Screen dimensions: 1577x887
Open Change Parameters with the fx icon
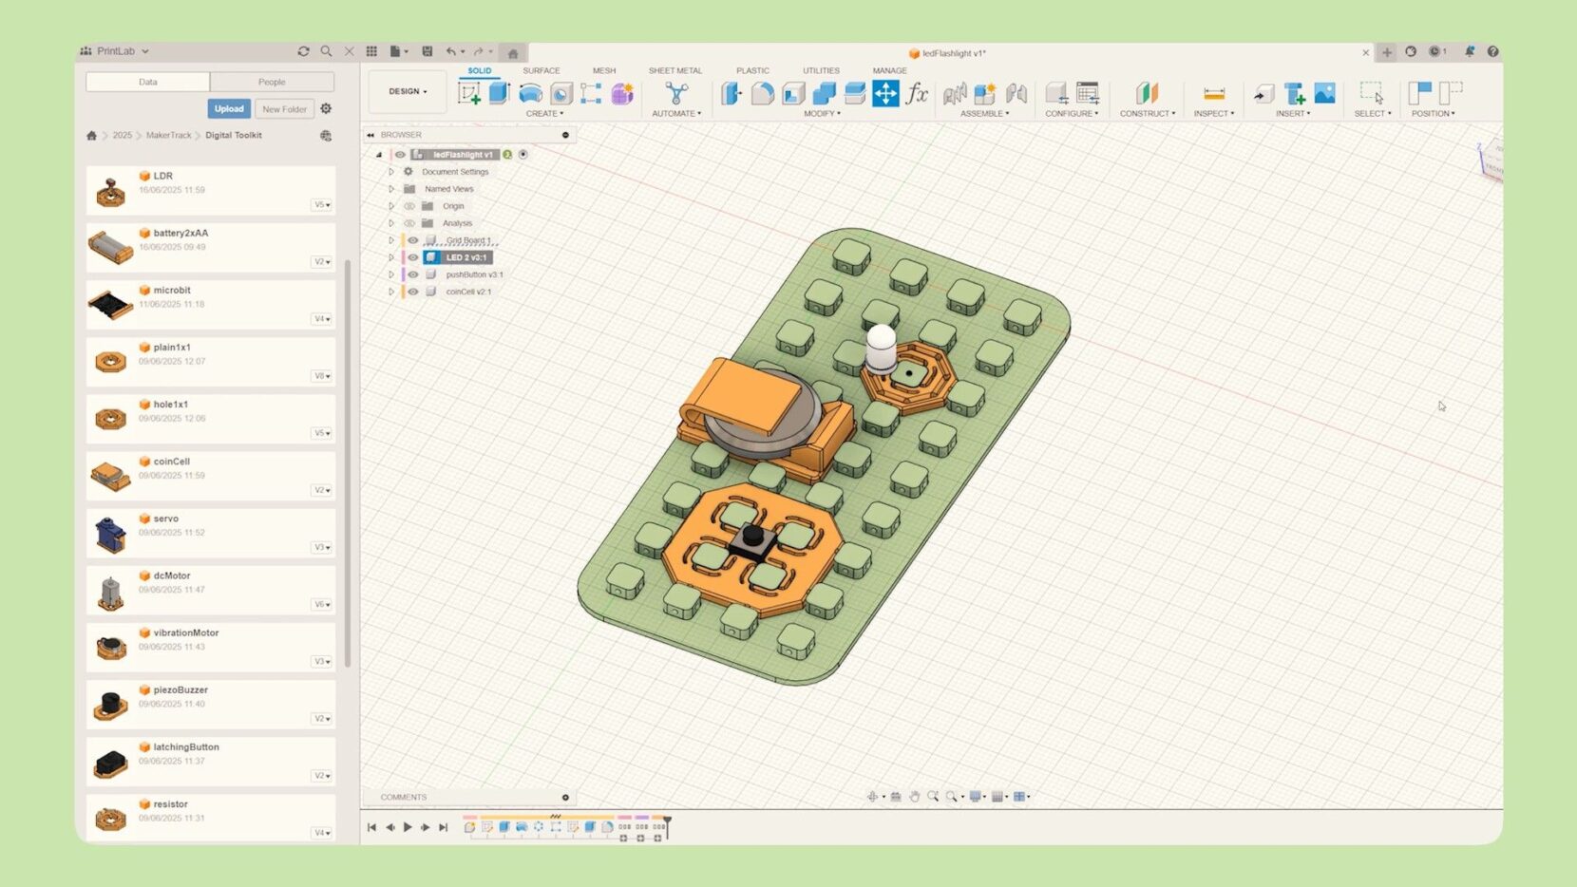918,93
